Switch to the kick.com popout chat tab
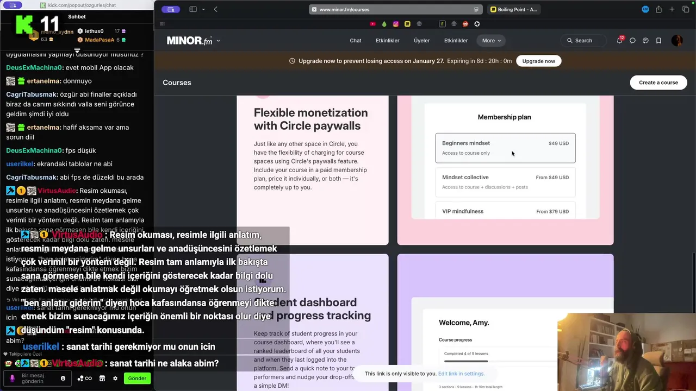The image size is (696, 391). click(78, 5)
